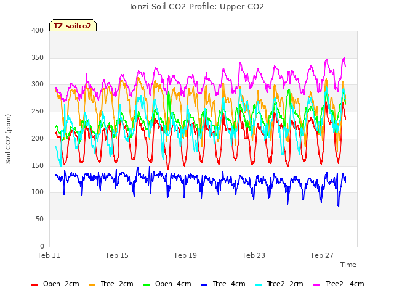Click the TZ_soilco2 annotation tag
394x296 pixels.
[x=73, y=25]
